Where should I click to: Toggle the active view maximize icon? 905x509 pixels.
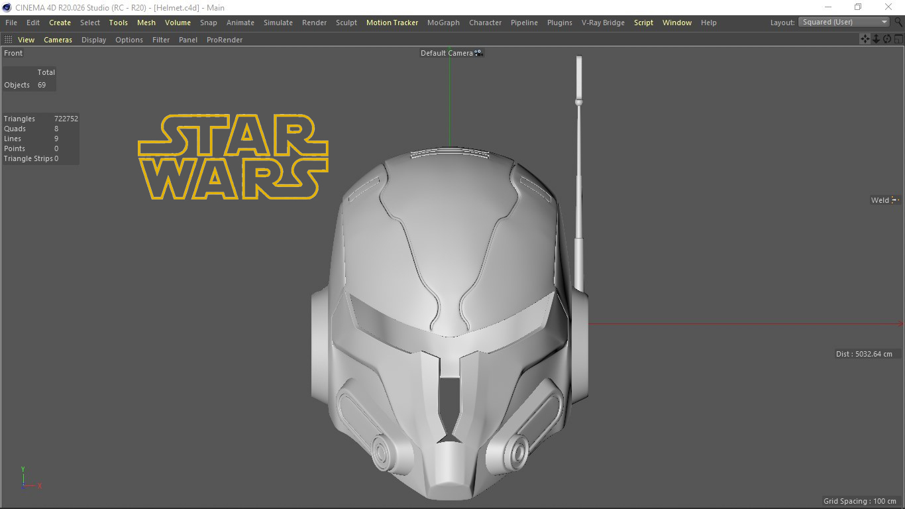click(898, 39)
